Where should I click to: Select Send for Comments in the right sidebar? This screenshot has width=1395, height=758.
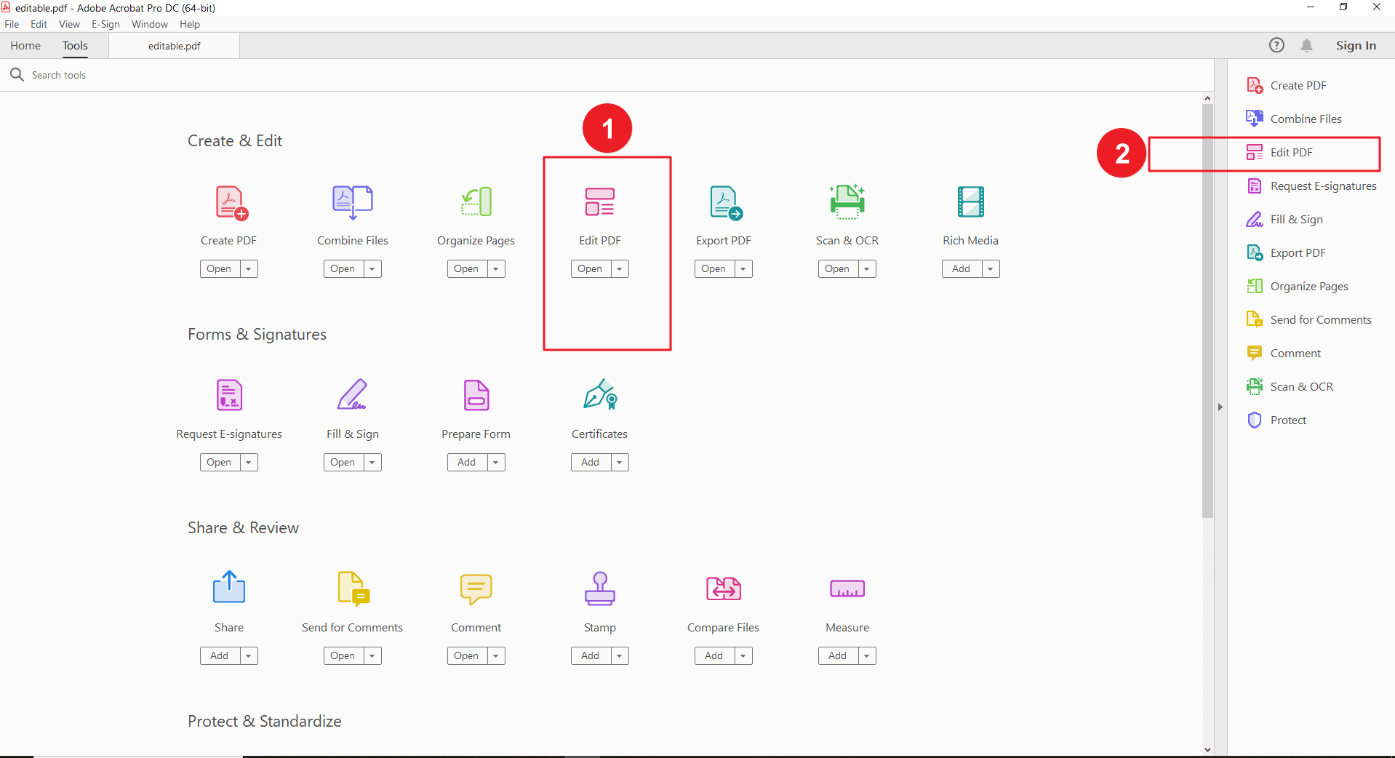(x=1309, y=319)
